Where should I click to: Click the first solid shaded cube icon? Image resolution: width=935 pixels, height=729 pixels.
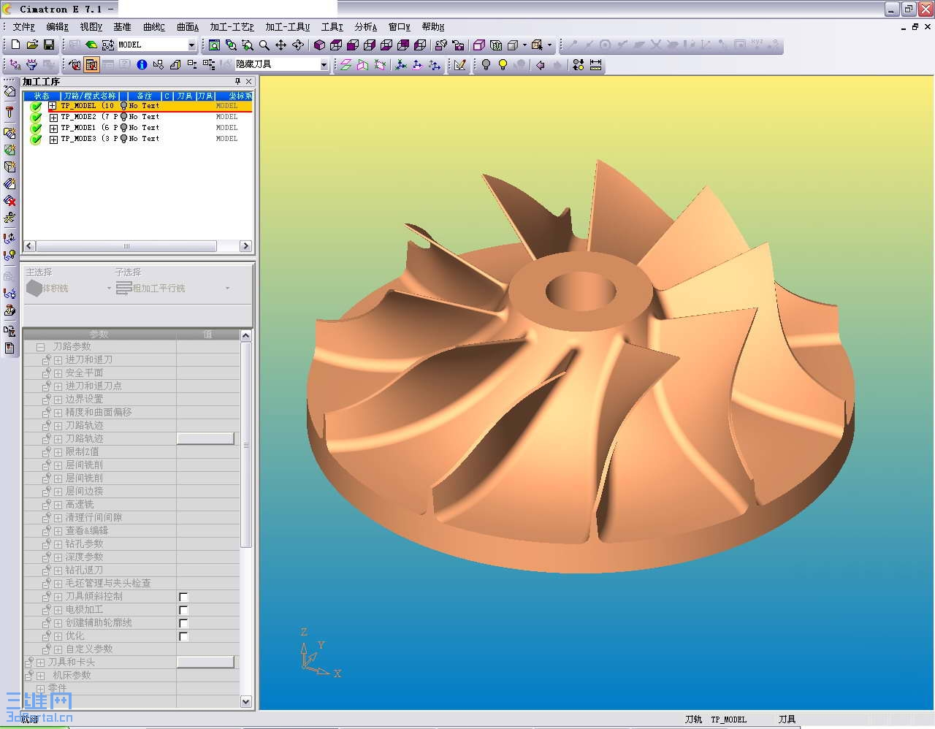319,45
